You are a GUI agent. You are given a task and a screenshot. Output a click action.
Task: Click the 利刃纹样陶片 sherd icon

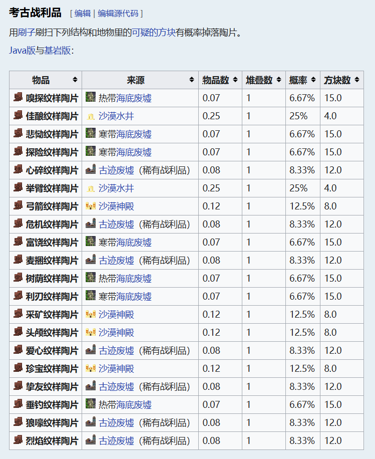click(x=18, y=296)
